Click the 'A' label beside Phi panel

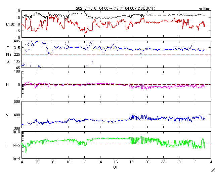coord(8,62)
